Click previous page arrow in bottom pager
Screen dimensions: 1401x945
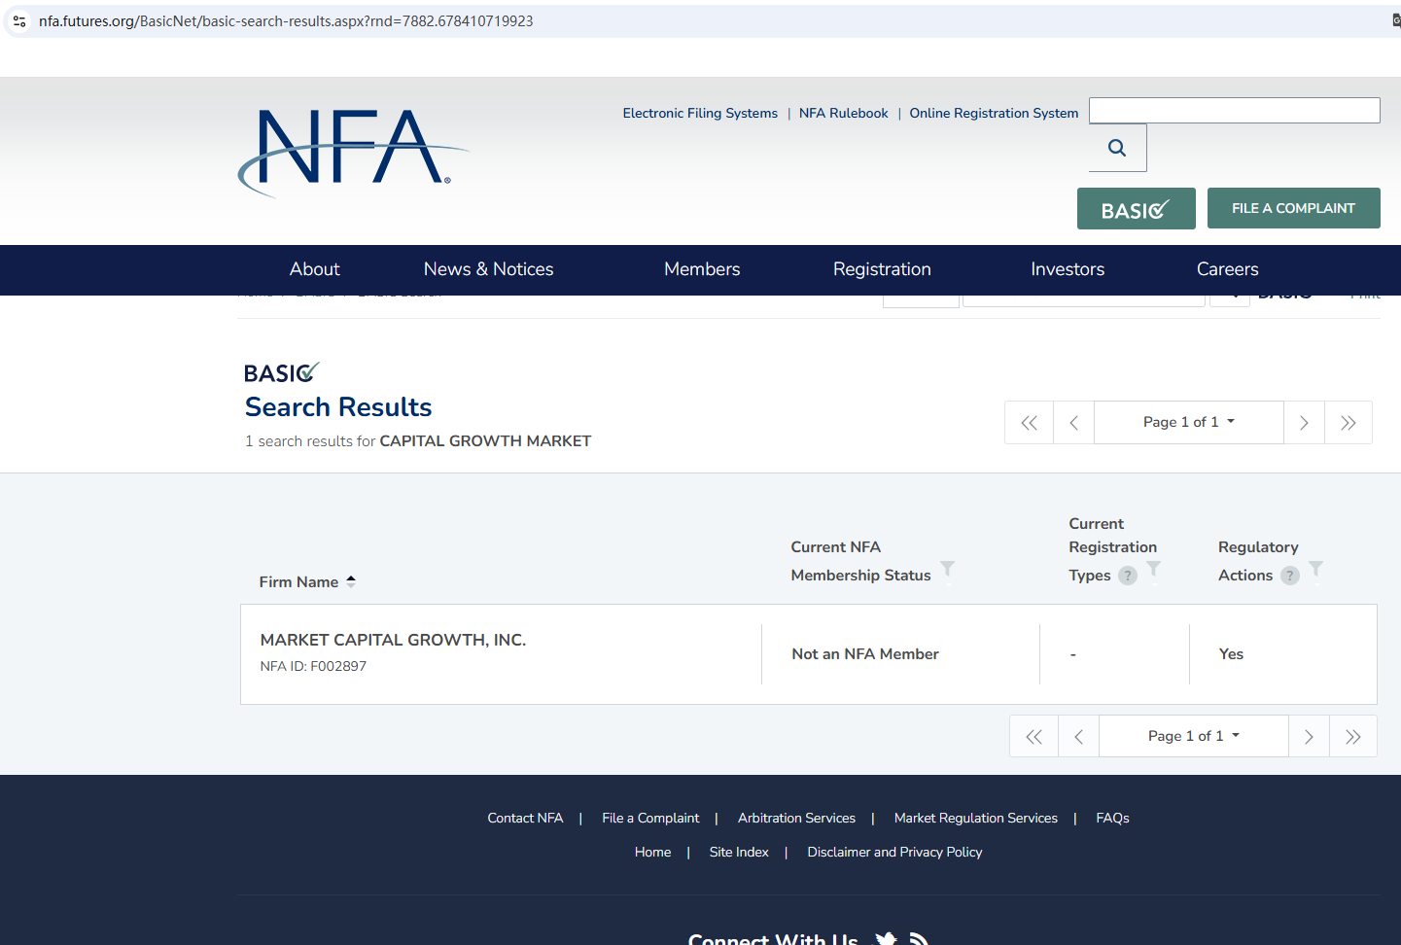click(x=1078, y=737)
